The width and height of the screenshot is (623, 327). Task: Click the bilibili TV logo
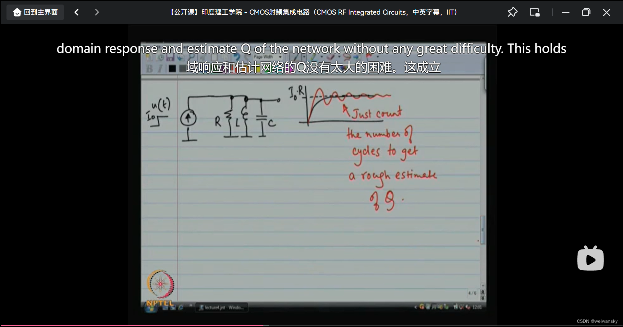591,258
